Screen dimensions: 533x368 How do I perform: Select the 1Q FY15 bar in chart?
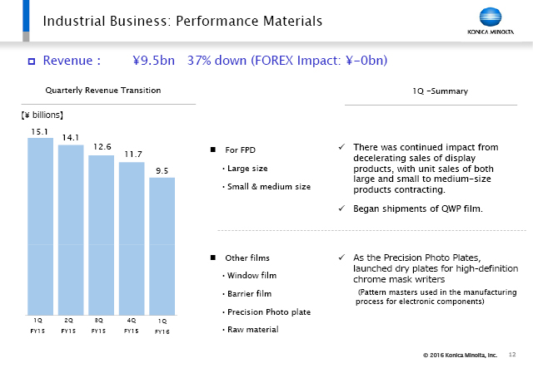coord(41,227)
